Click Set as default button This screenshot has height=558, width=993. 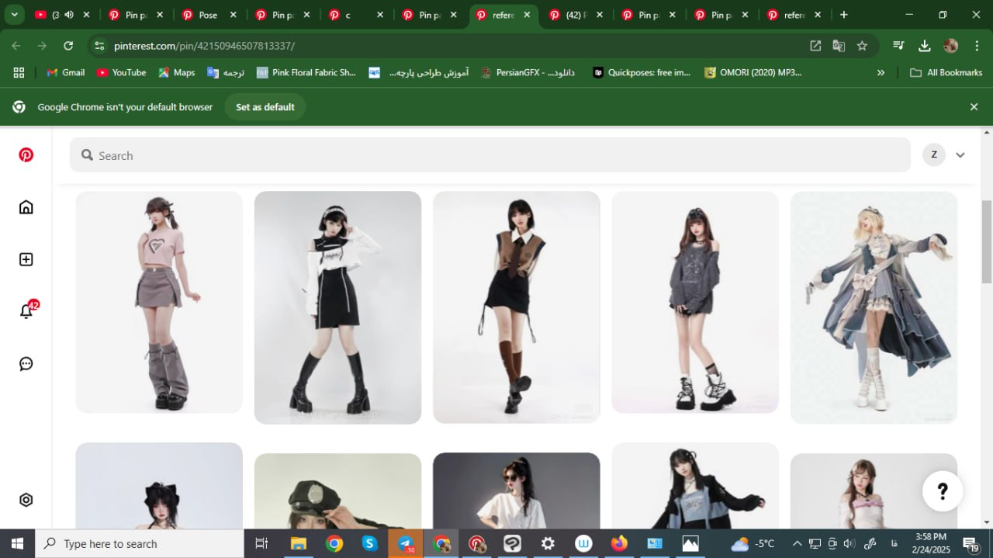coord(265,107)
